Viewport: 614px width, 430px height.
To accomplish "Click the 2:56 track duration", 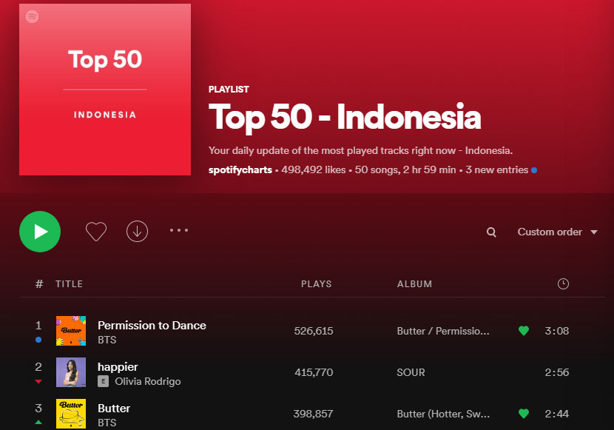I will click(557, 372).
